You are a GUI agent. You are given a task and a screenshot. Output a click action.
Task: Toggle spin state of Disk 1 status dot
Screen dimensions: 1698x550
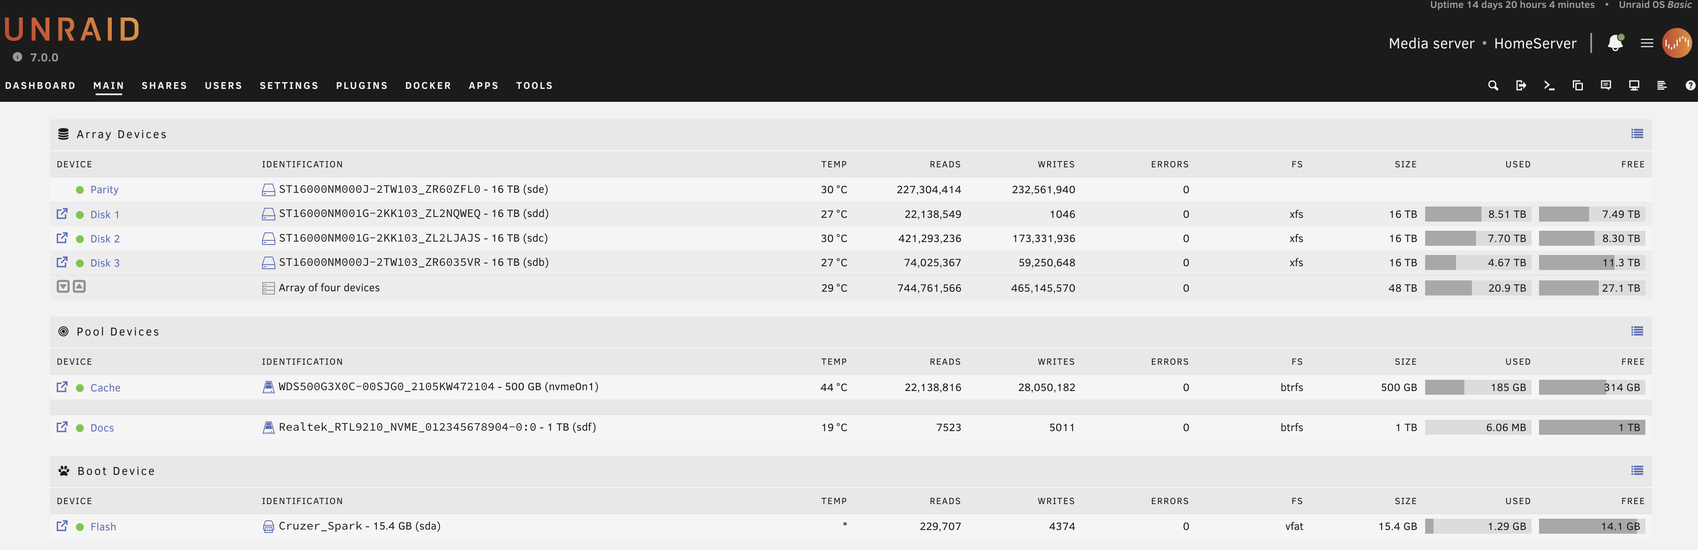point(80,214)
